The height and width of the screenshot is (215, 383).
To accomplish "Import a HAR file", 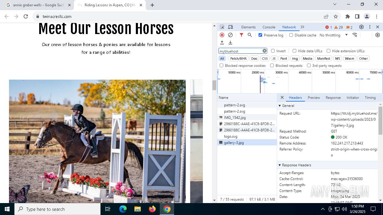I will (x=222, y=43).
